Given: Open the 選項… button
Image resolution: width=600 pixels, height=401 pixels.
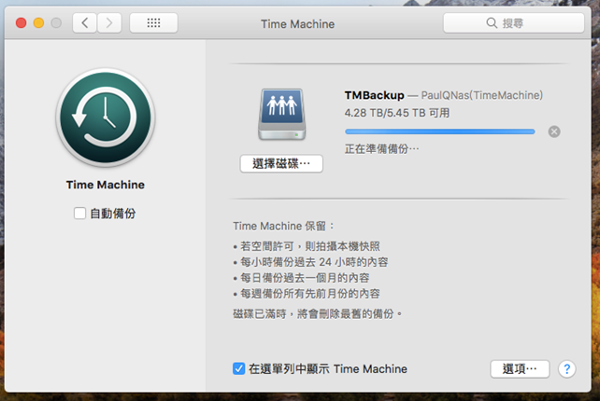Looking at the screenshot, I should tap(520, 369).
